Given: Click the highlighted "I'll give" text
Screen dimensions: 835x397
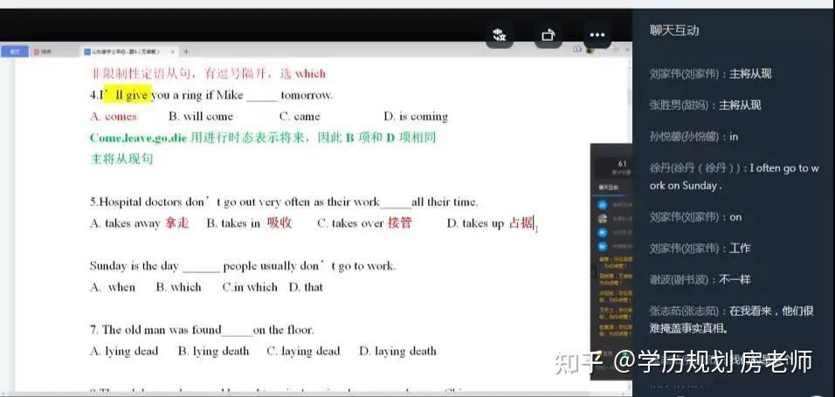Looking at the screenshot, I should click(128, 95).
